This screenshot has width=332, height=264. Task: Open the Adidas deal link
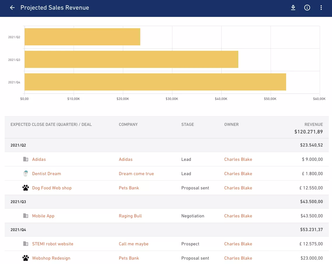(39, 159)
